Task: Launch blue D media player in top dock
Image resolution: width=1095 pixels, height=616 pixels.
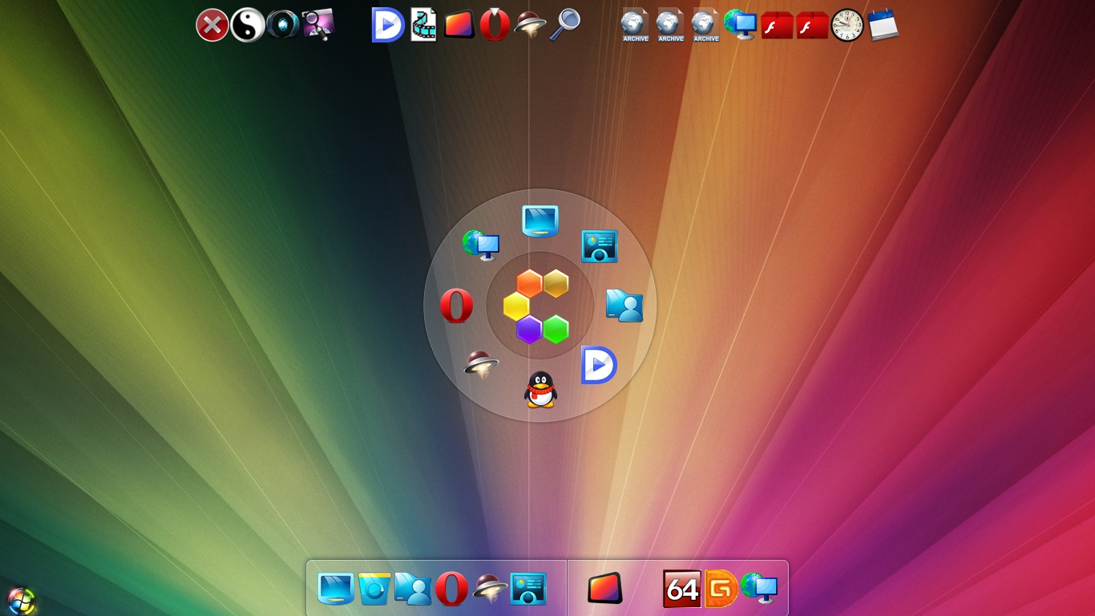Action: point(389,25)
